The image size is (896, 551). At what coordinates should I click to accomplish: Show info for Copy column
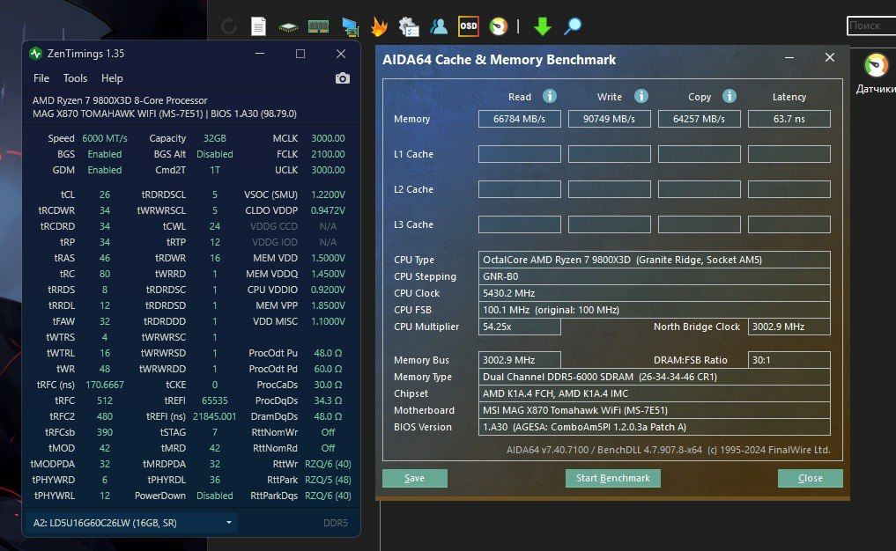coord(729,96)
